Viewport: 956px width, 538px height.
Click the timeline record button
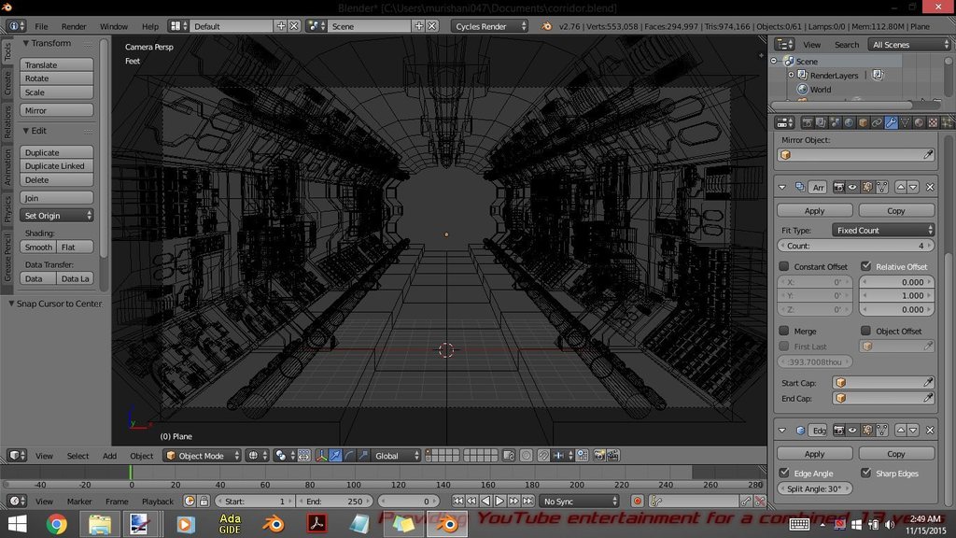point(638,502)
